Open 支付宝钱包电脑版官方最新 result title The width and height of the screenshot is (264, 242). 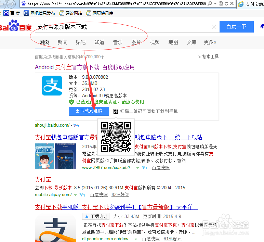(66, 137)
